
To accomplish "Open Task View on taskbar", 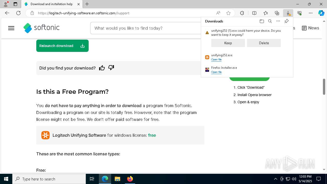I will pos(92,179).
